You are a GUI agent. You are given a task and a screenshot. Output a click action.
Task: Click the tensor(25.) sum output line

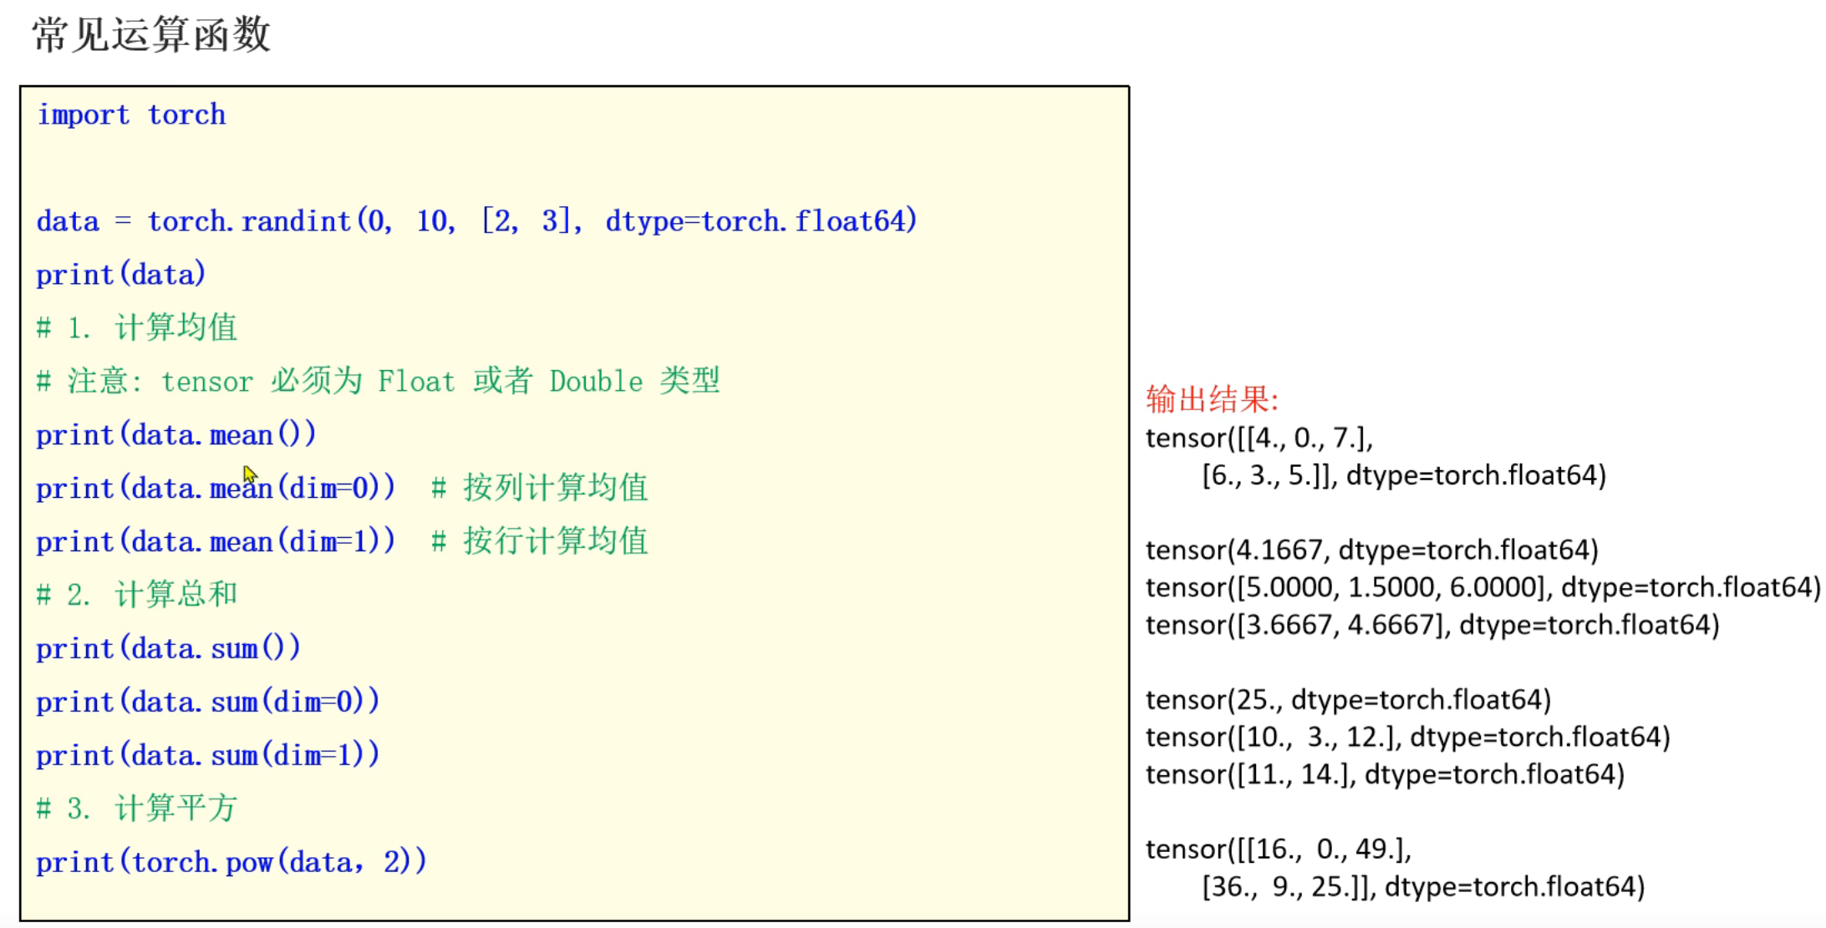click(1348, 700)
